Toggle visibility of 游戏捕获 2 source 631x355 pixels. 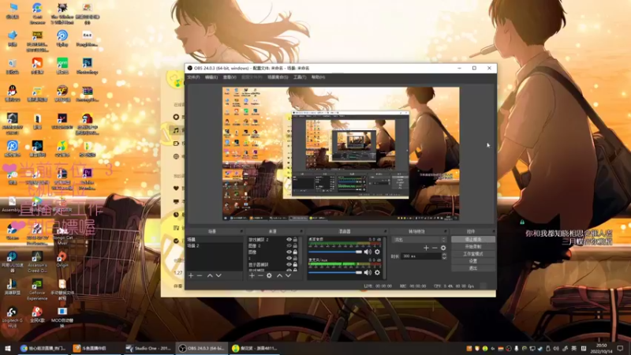pos(289,240)
